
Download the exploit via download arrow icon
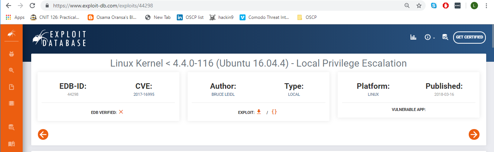click(x=259, y=112)
